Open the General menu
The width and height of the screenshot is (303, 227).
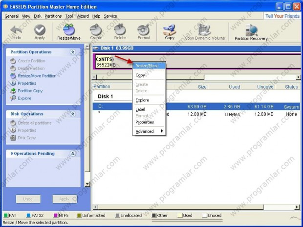[12, 16]
